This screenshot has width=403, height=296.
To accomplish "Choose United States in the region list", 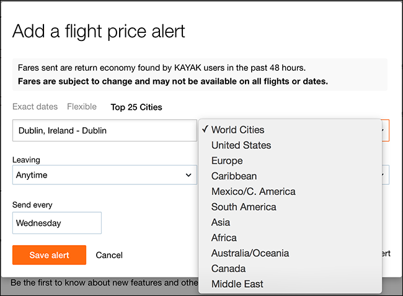I will (241, 145).
